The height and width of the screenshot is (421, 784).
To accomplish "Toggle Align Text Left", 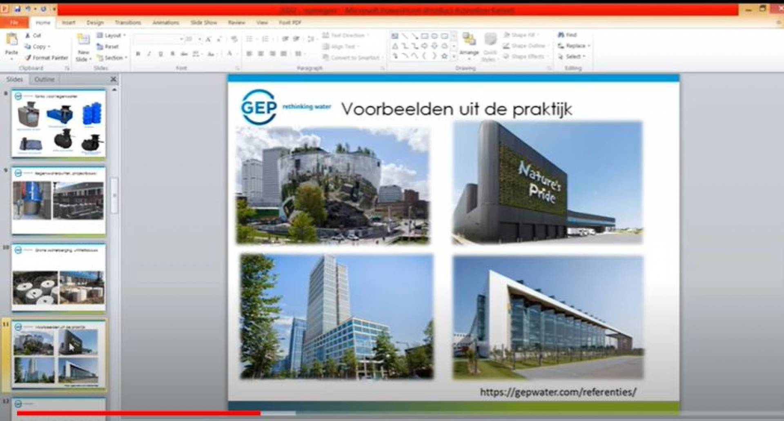I will pos(249,54).
